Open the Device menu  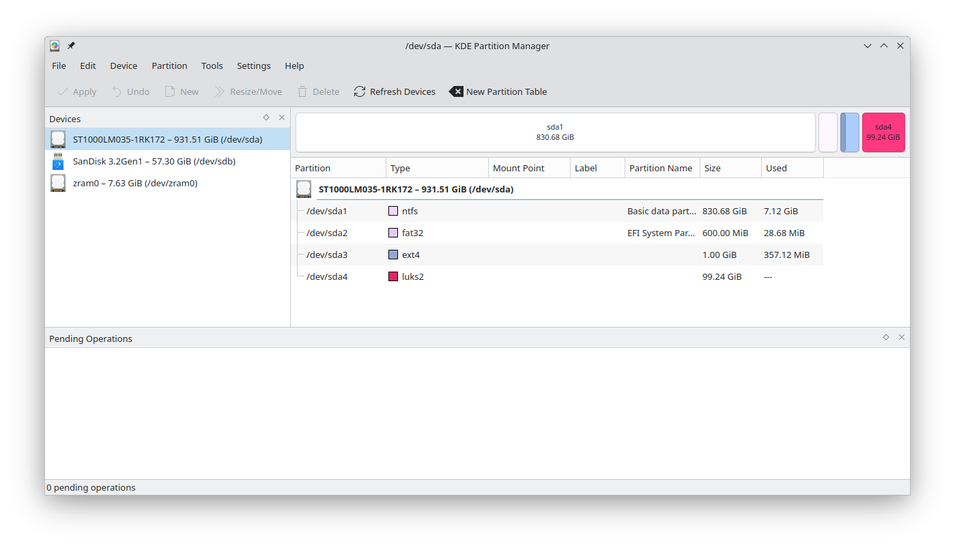tap(124, 66)
